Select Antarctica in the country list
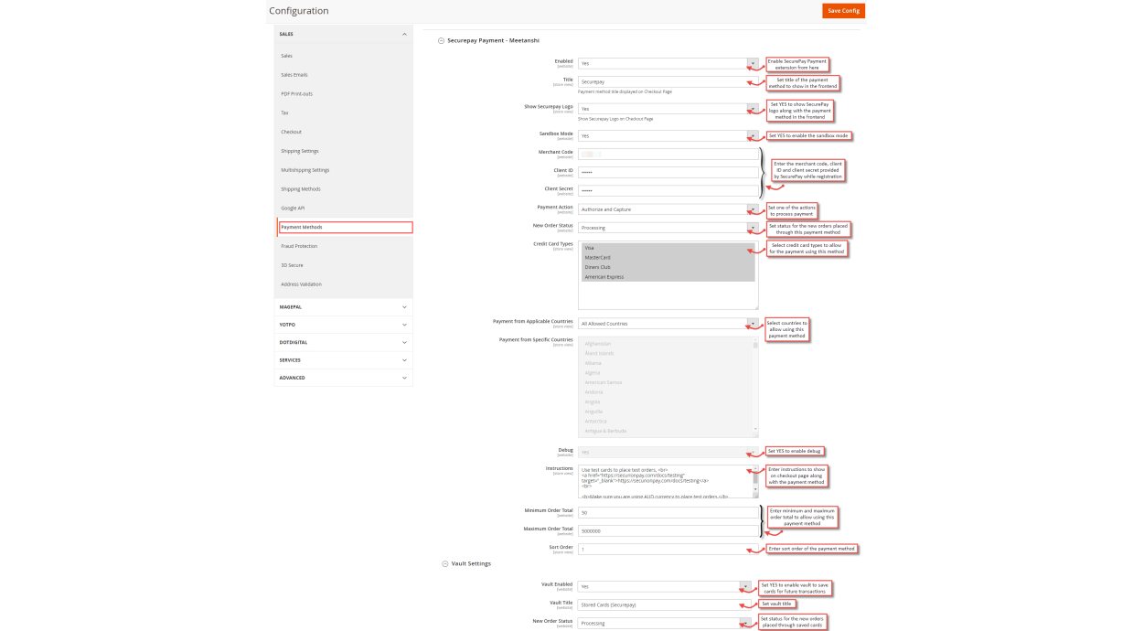 [666, 421]
